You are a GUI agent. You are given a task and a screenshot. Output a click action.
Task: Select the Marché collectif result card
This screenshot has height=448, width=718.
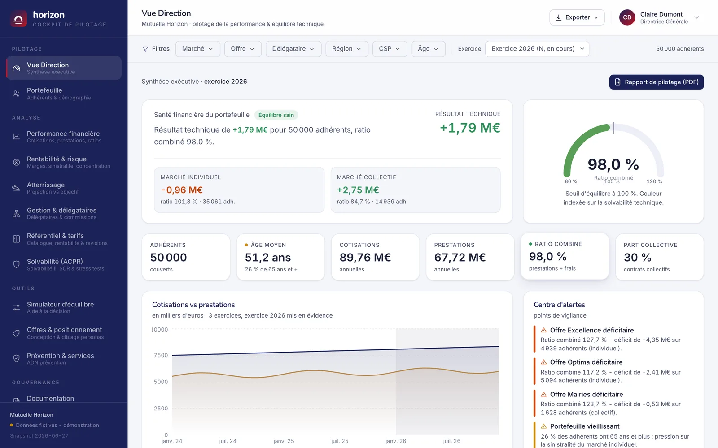416,190
